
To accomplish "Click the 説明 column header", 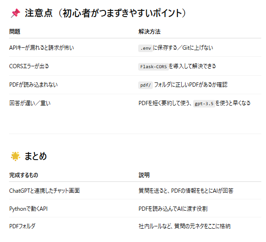I will [144, 175].
